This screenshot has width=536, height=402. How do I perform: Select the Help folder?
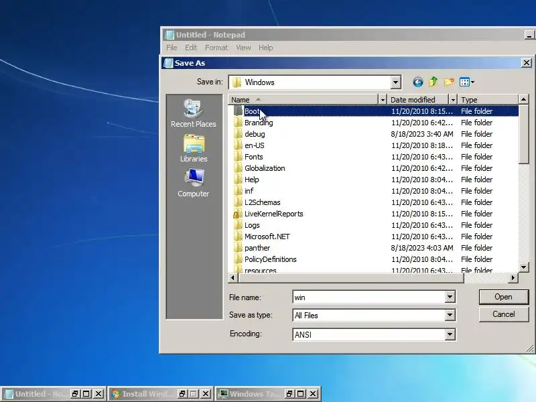click(x=252, y=180)
